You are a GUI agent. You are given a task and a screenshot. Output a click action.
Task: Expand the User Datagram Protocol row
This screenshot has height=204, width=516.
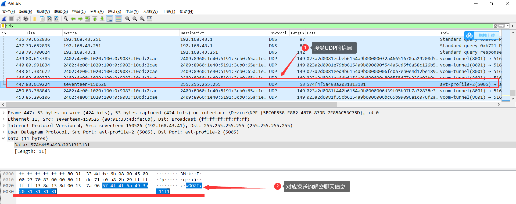pyautogui.click(x=3, y=132)
